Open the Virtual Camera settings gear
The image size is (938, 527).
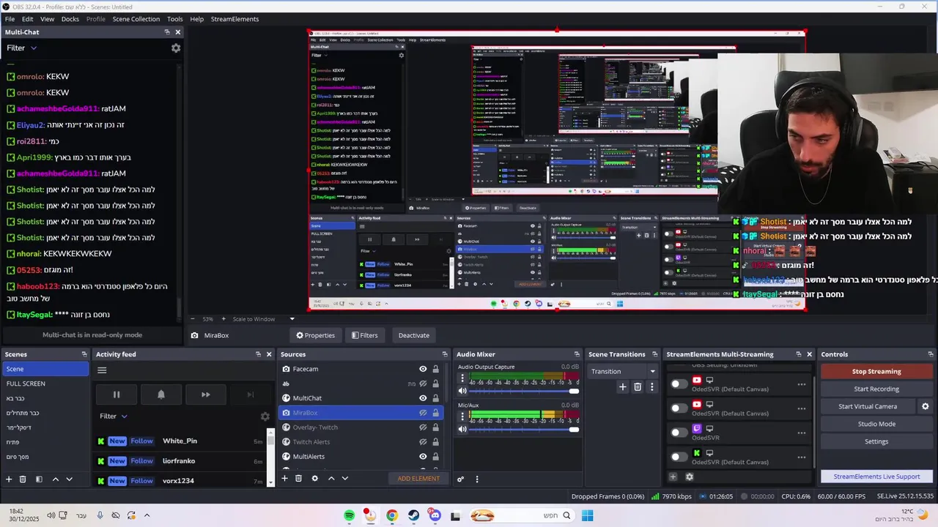[x=925, y=406]
